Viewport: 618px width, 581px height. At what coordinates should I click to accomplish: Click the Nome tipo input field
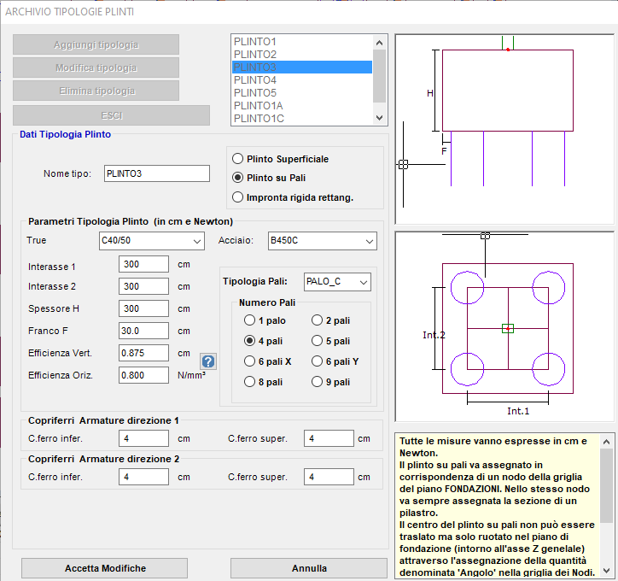[x=157, y=173]
